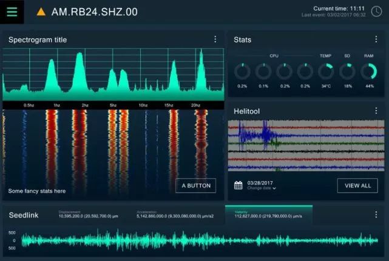
Task: Click the Last event timestamp text
Action: click(x=333, y=15)
